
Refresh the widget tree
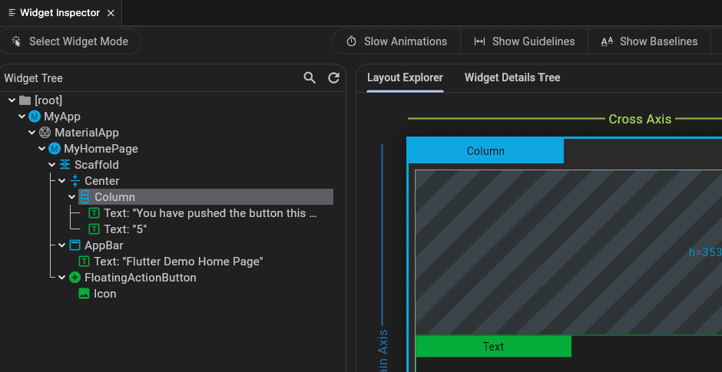pyautogui.click(x=334, y=77)
